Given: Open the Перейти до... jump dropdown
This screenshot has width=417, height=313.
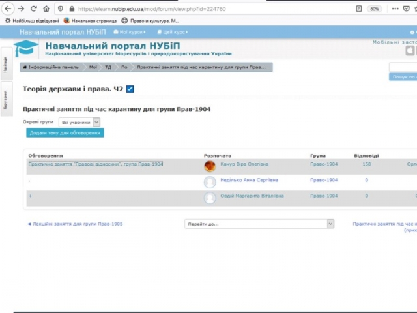Looking at the screenshot, I should [259, 224].
